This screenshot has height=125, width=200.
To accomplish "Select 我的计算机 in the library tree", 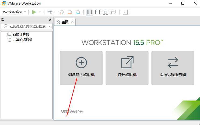I will pyautogui.click(x=18, y=34).
